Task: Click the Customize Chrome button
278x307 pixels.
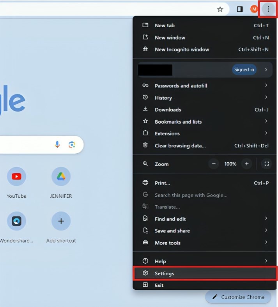Action: click(238, 297)
